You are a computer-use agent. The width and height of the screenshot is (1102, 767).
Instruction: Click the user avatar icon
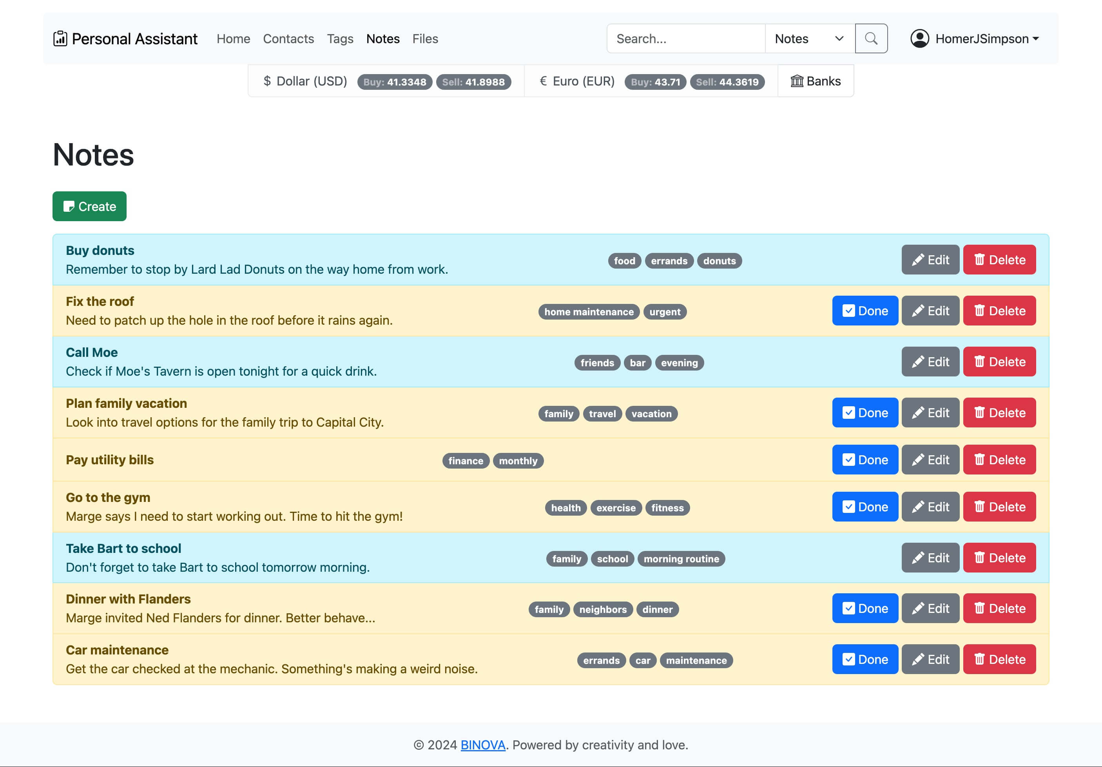(920, 38)
